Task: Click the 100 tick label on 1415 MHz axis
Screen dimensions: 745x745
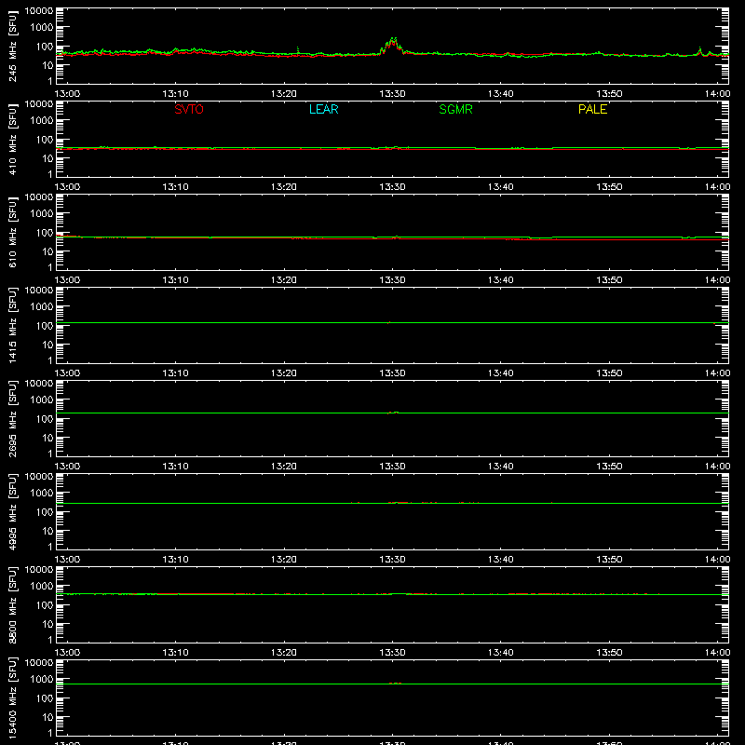Action: tap(45, 326)
